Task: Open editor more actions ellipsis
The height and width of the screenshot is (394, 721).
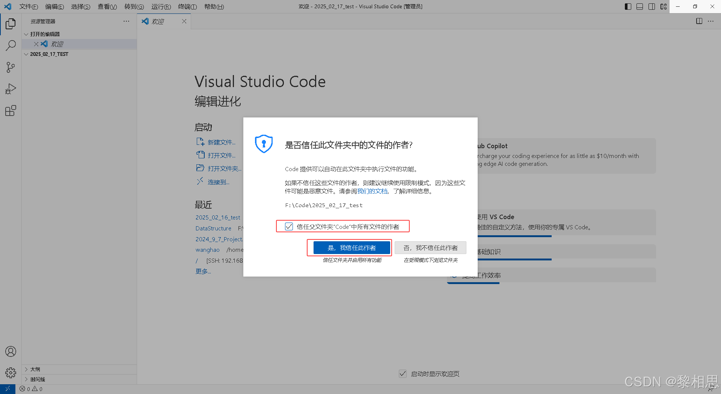Action: pyautogui.click(x=711, y=21)
